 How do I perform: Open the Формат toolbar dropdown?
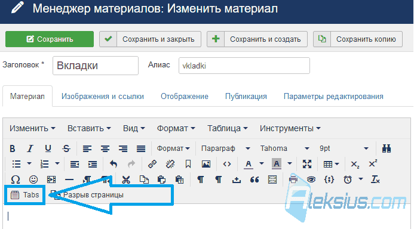[173, 148]
